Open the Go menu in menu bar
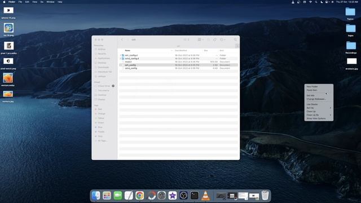This screenshot has width=361, height=203. pos(42,2)
